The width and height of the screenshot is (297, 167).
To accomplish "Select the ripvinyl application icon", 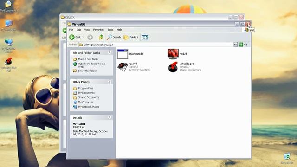I will [x=123, y=67].
